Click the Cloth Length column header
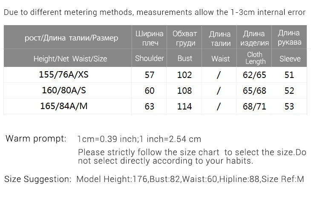 click(x=255, y=58)
